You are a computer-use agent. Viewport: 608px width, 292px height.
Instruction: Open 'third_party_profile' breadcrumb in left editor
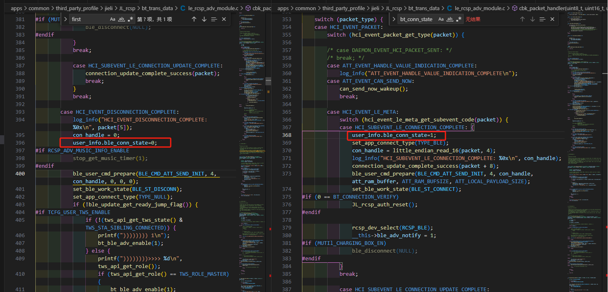78,8
